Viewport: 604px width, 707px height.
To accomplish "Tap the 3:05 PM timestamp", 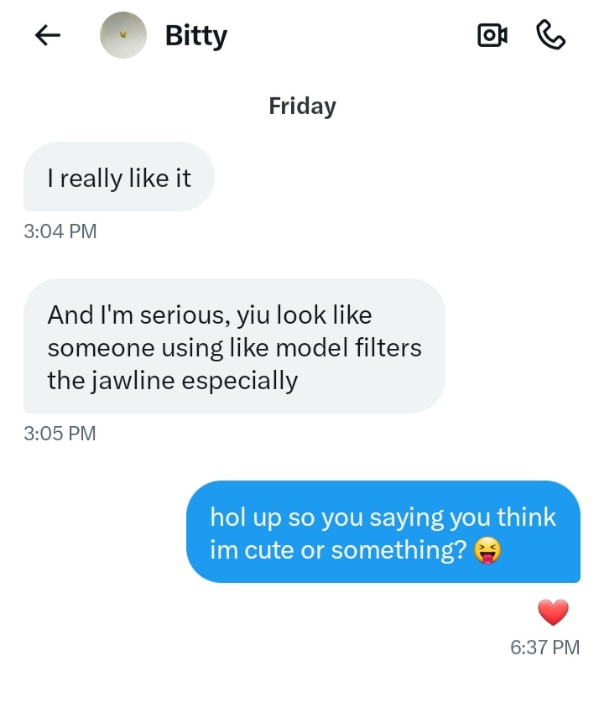I will [60, 434].
